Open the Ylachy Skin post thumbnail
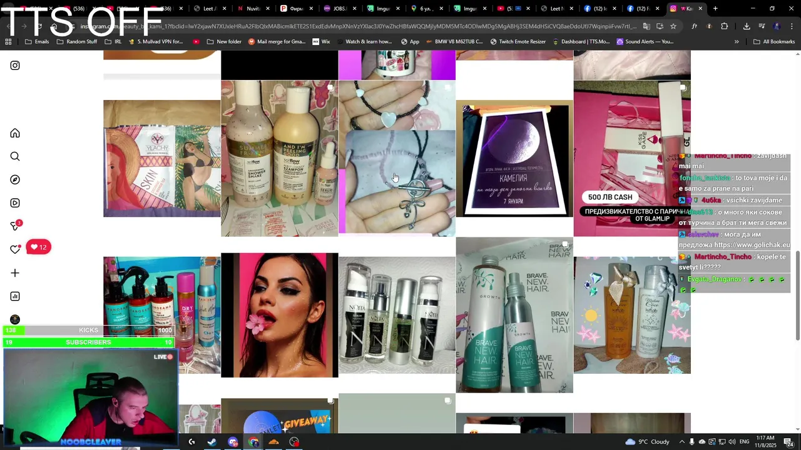The height and width of the screenshot is (450, 801). (x=161, y=158)
